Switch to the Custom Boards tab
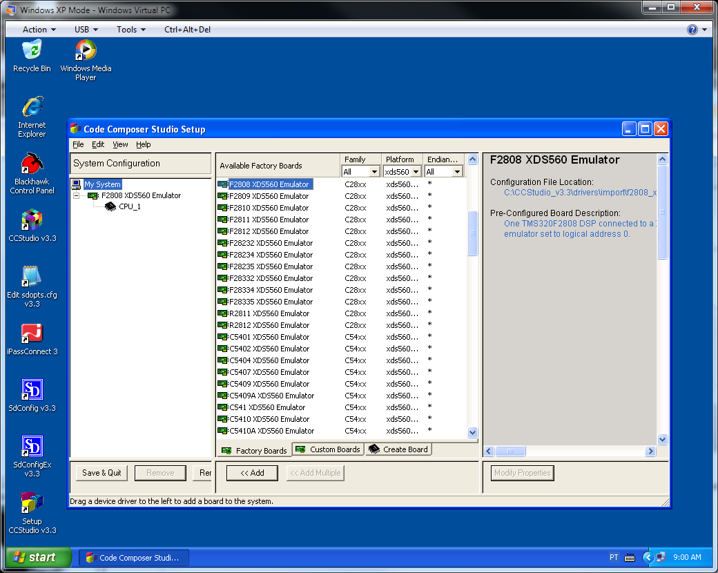This screenshot has width=718, height=573. click(x=328, y=449)
